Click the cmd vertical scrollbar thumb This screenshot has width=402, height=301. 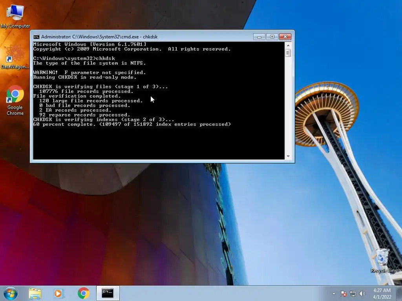[x=288, y=53]
